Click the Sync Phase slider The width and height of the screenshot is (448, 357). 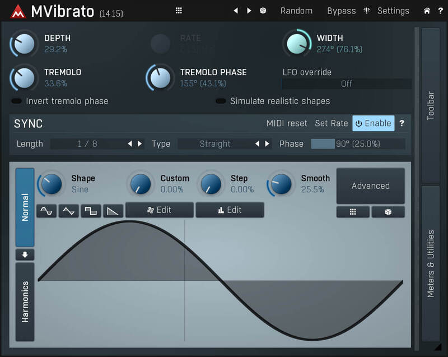(x=358, y=144)
